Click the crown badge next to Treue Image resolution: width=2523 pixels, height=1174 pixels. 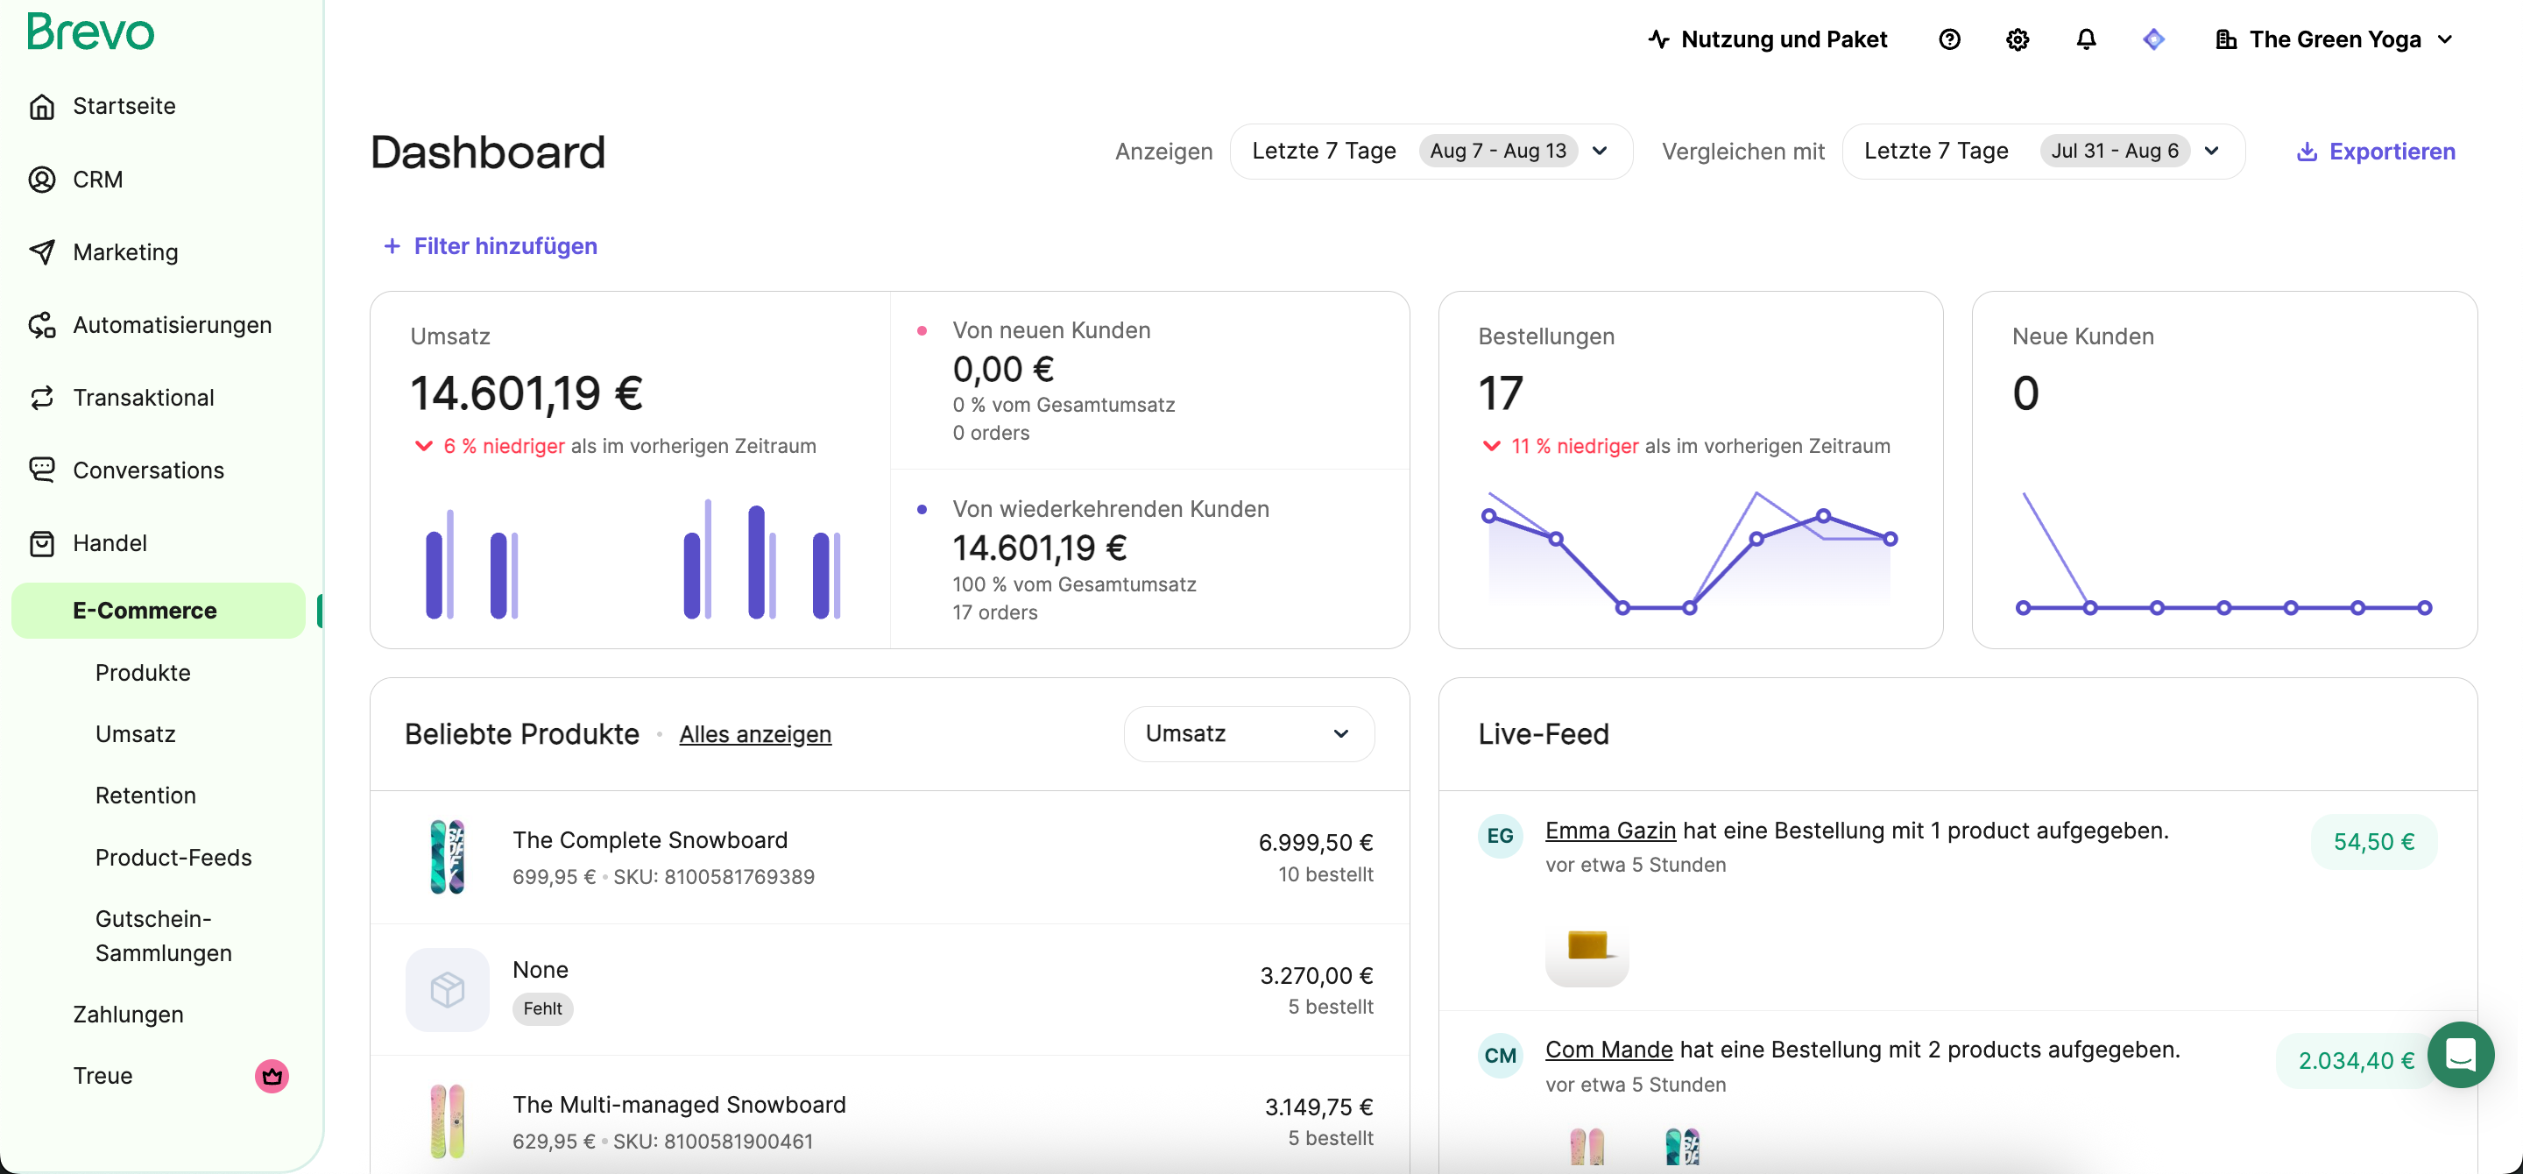[272, 1076]
